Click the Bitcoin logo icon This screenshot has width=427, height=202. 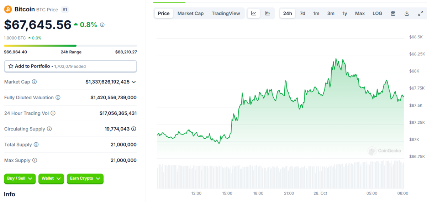pos(8,9)
